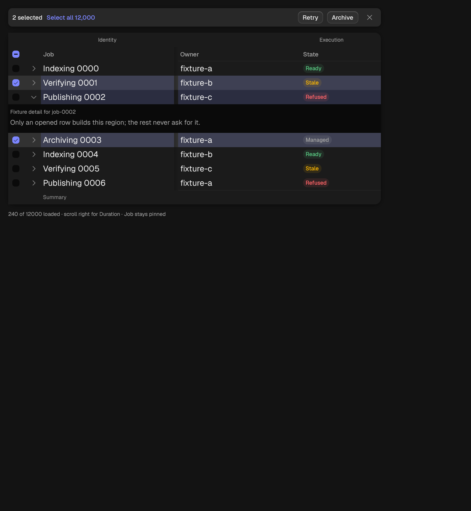
Task: Select the Indexing 0004 job name
Action: pos(70,154)
